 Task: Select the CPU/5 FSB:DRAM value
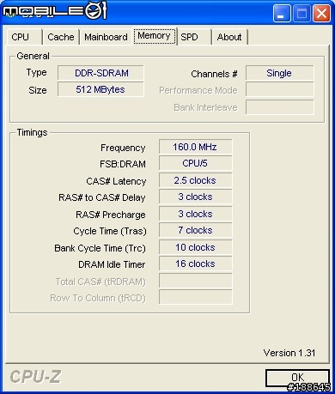pyautogui.click(x=196, y=163)
